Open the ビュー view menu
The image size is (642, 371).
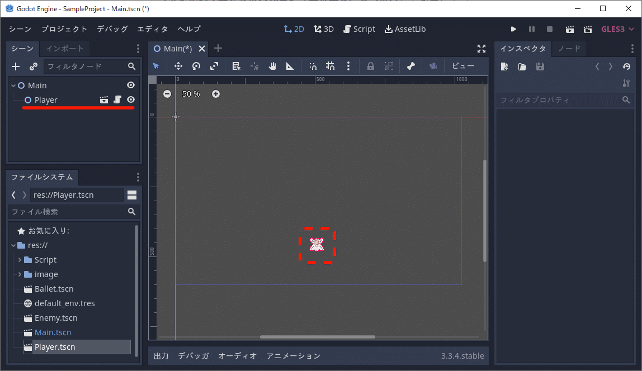point(463,66)
